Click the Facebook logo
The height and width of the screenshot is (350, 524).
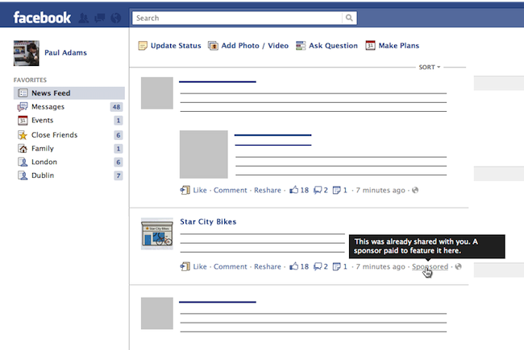[x=42, y=18]
